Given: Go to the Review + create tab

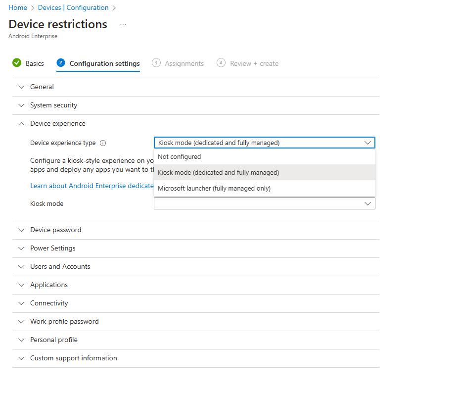Looking at the screenshot, I should point(254,63).
